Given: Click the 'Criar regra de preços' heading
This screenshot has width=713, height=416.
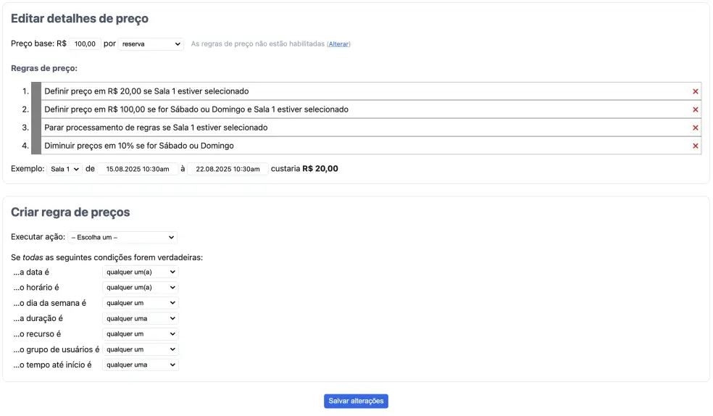Looking at the screenshot, I should pos(70,212).
